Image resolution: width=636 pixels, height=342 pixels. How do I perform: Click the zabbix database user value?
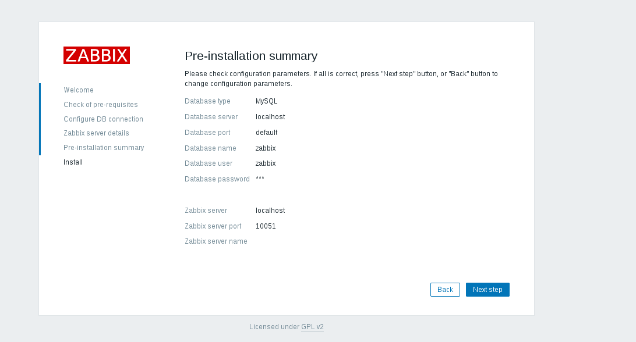pos(265,163)
